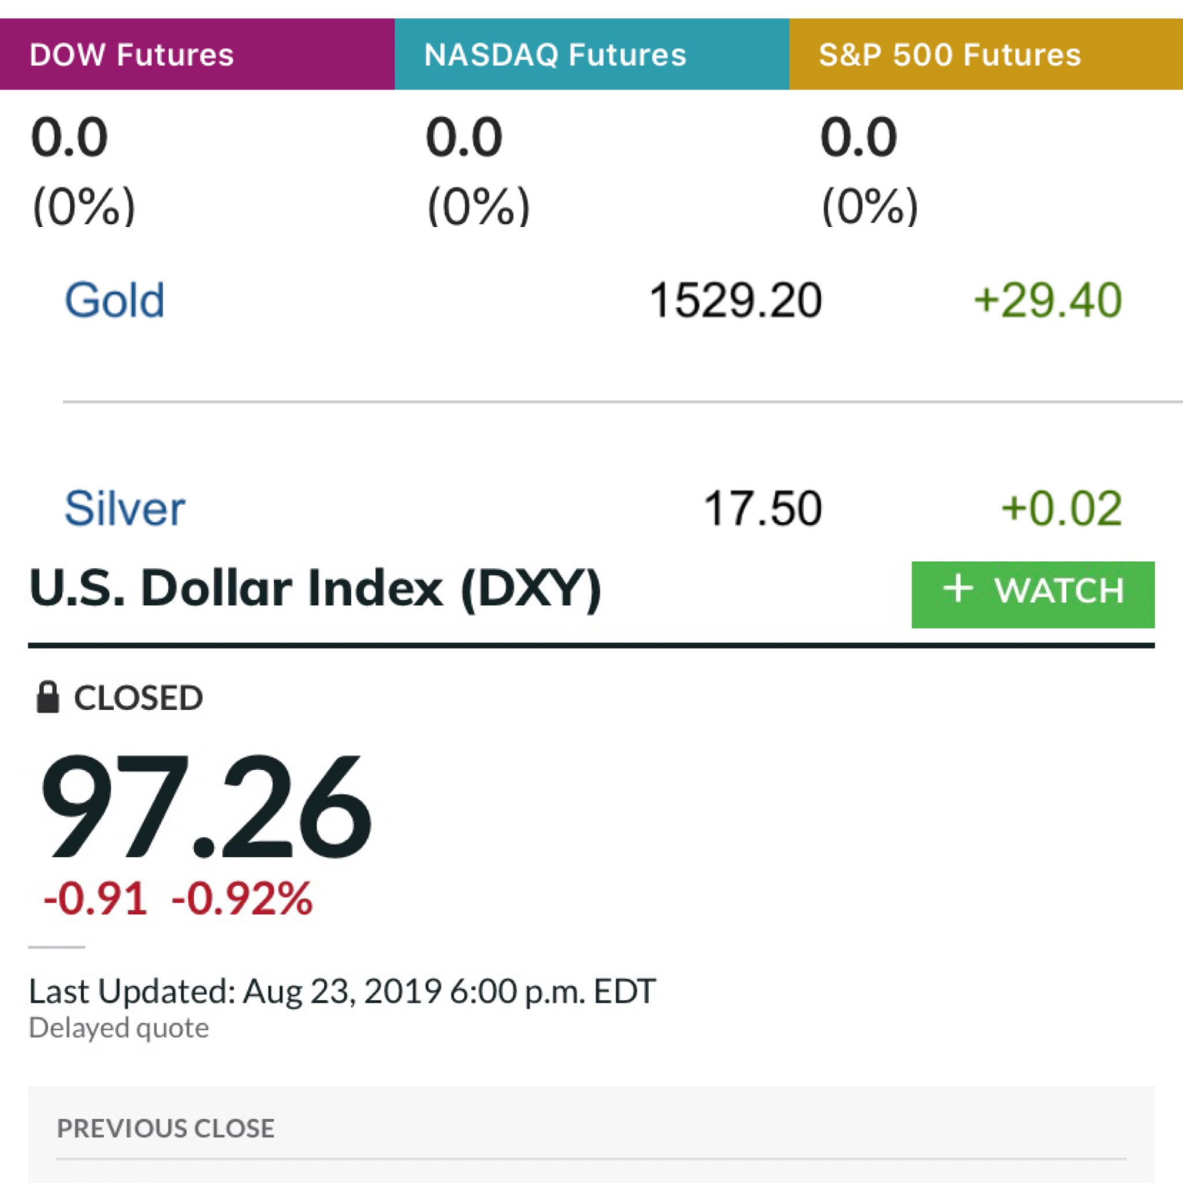The width and height of the screenshot is (1183, 1183).
Task: Click the Last Updated timestamp
Action: pos(343,991)
